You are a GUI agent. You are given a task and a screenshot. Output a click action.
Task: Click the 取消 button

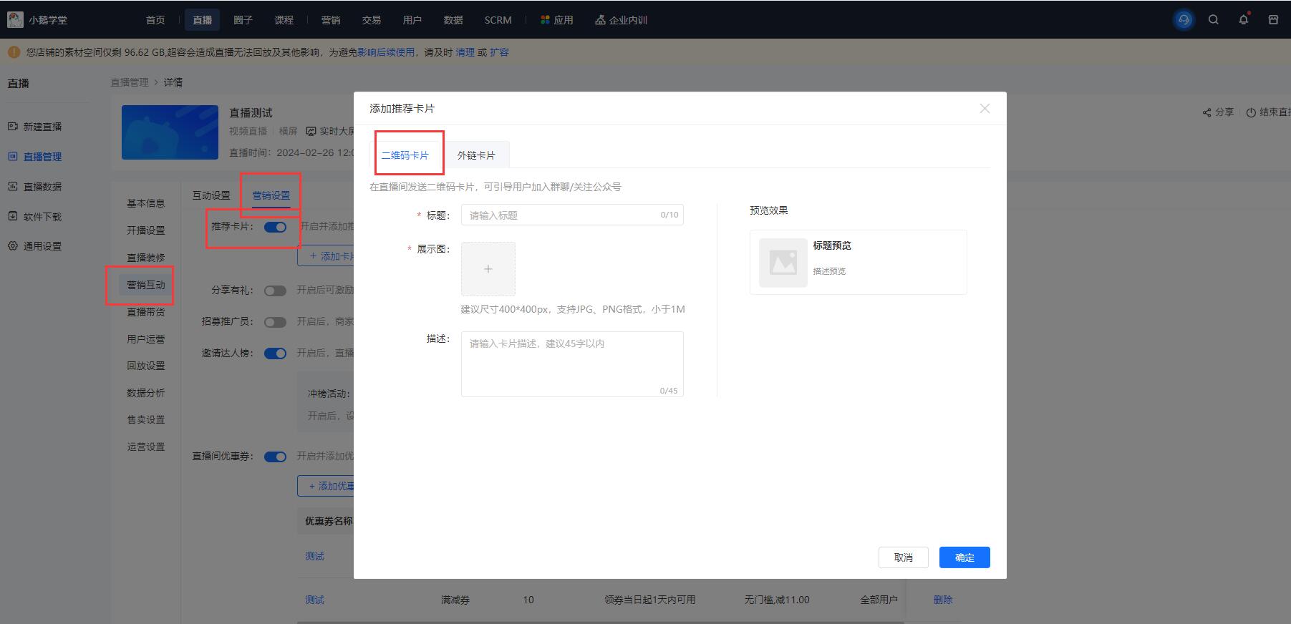coord(903,557)
